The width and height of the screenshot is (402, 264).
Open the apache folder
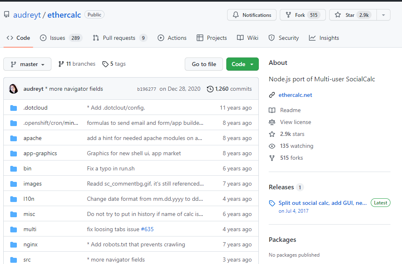[x=33, y=138]
